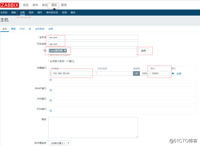200x146 pixels.
Task: Click the ZABBIX logo
Action: (x=10, y=5)
